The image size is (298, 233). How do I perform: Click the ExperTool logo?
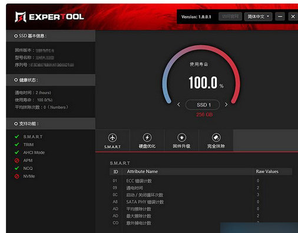(49, 17)
